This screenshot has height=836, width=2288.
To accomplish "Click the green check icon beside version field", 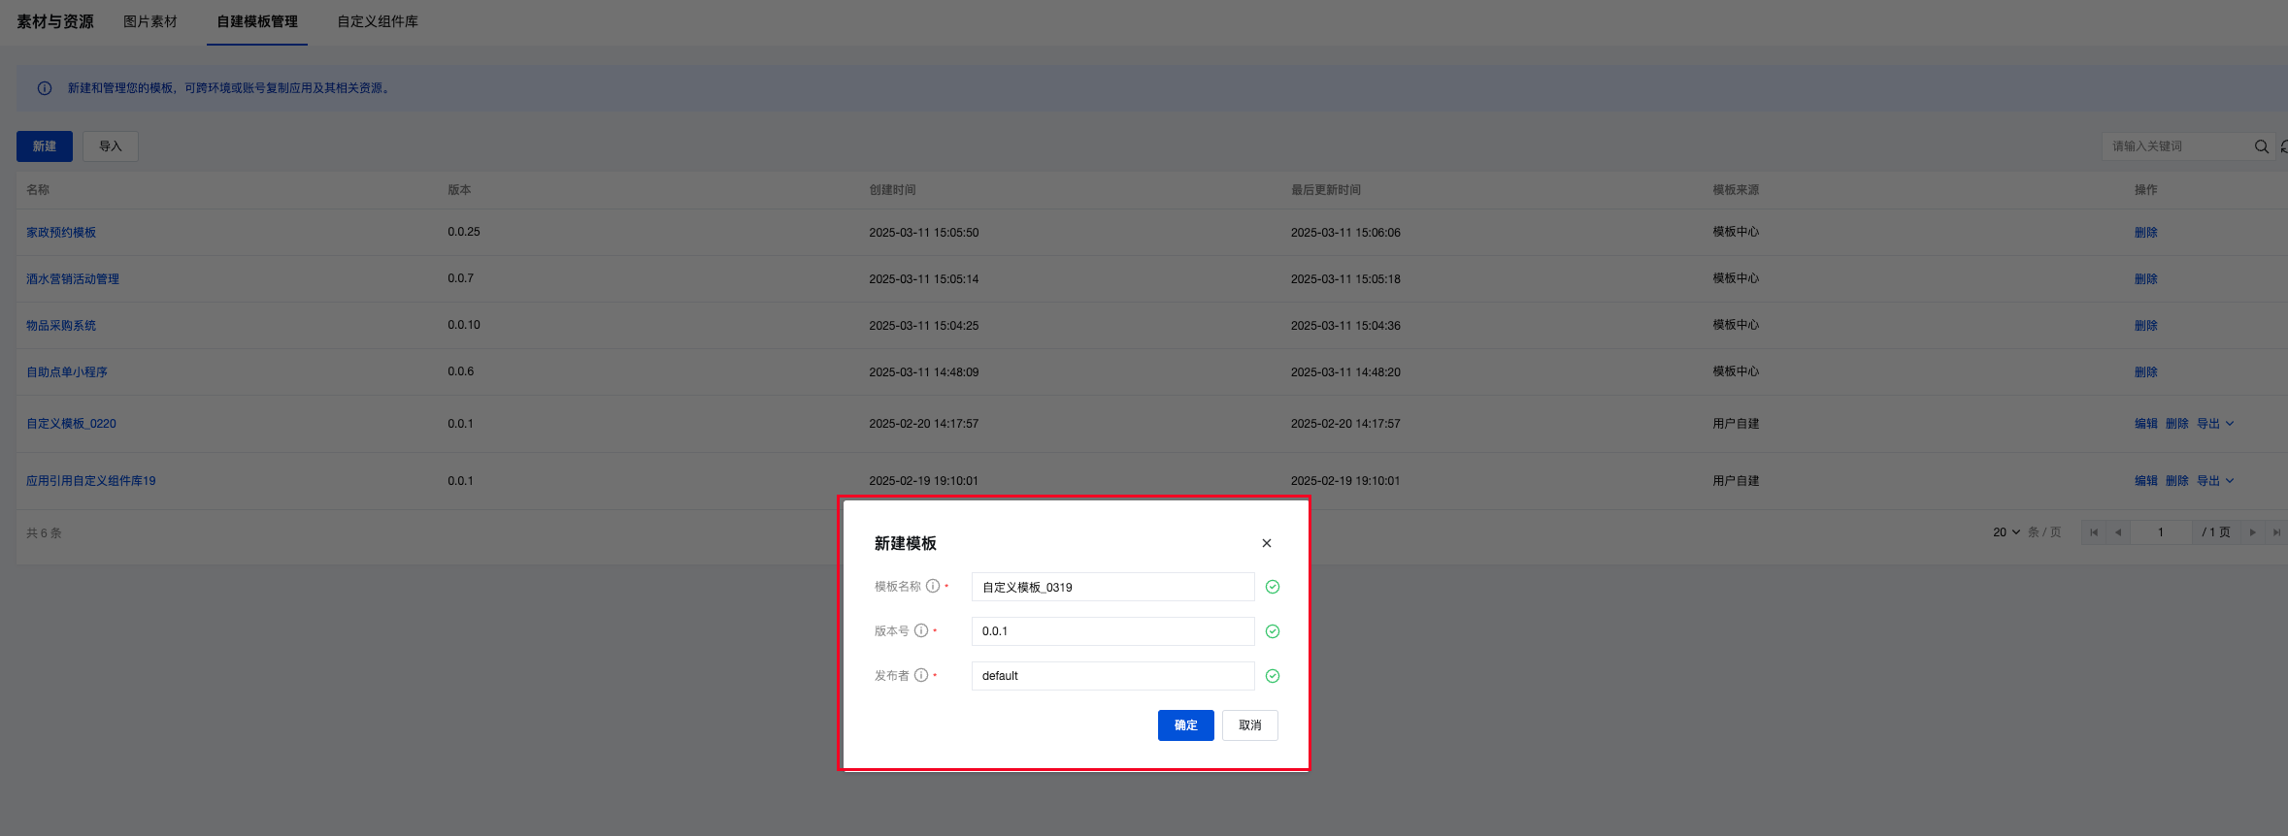I will [1273, 631].
